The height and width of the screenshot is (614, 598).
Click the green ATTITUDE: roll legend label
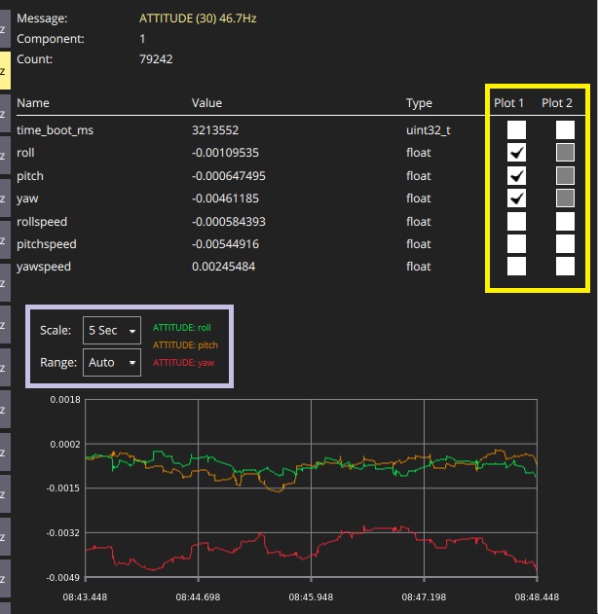coord(182,328)
